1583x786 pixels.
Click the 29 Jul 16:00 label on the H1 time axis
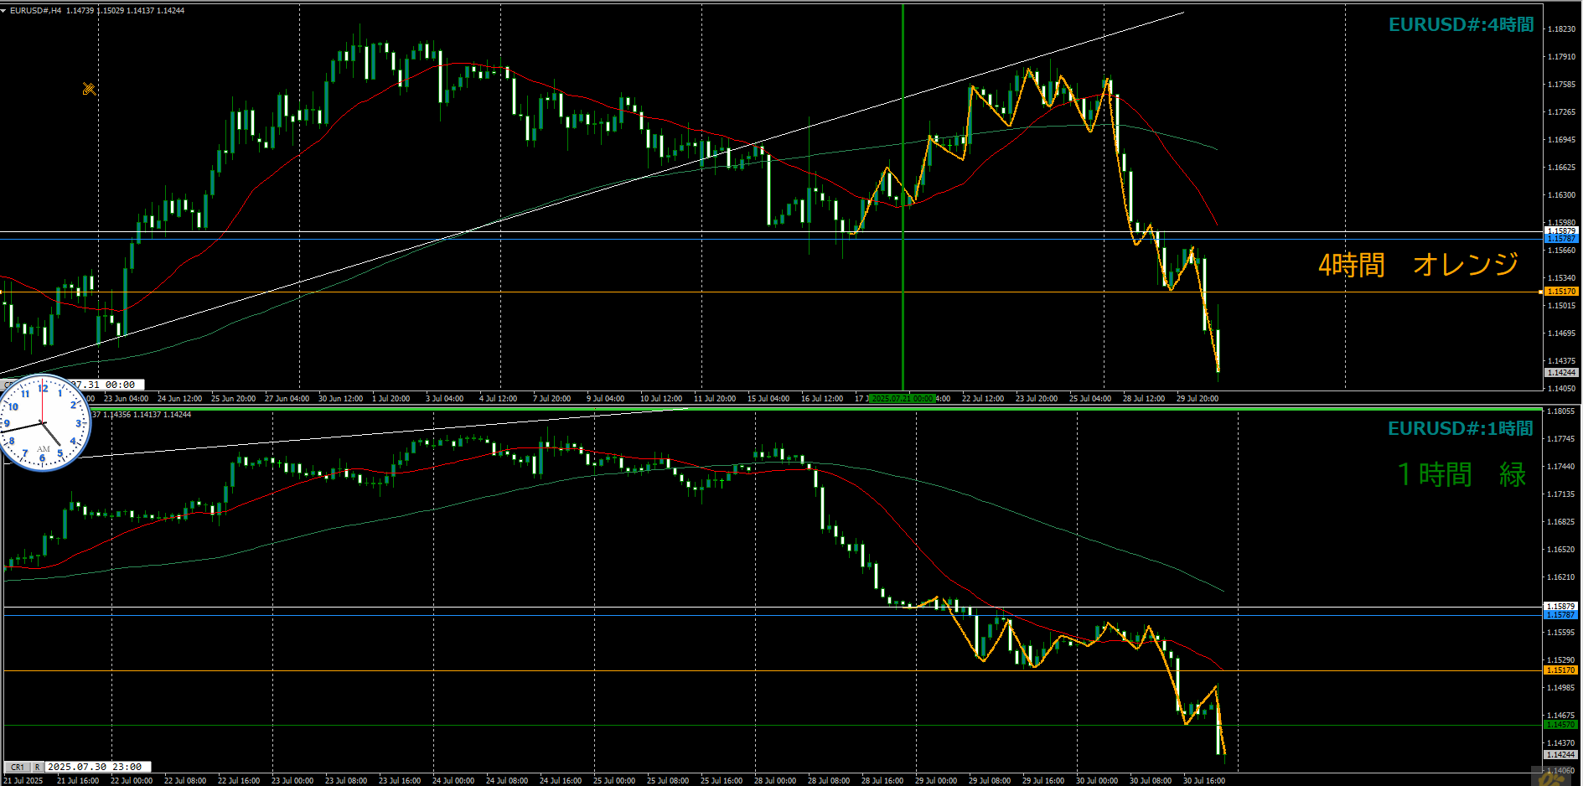[x=1043, y=781]
